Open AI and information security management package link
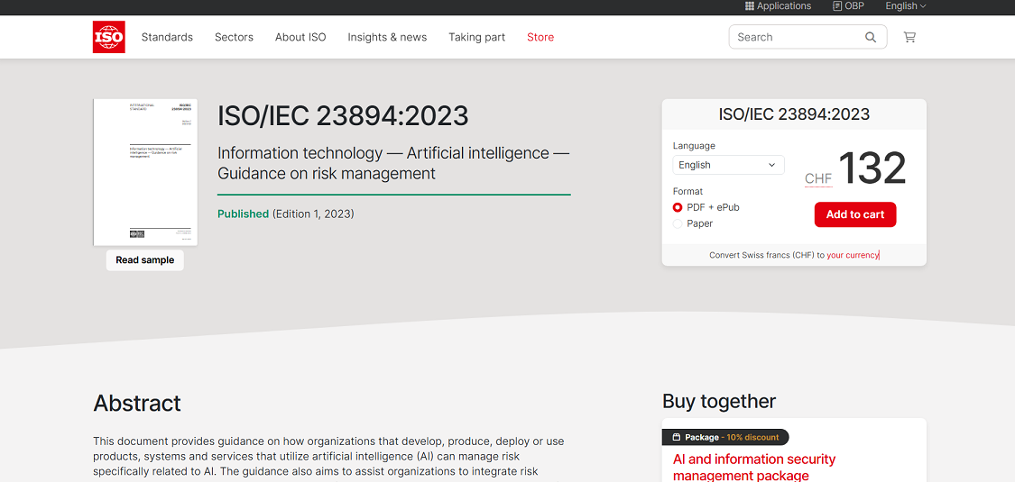This screenshot has height=482, width=1015. pyautogui.click(x=754, y=468)
